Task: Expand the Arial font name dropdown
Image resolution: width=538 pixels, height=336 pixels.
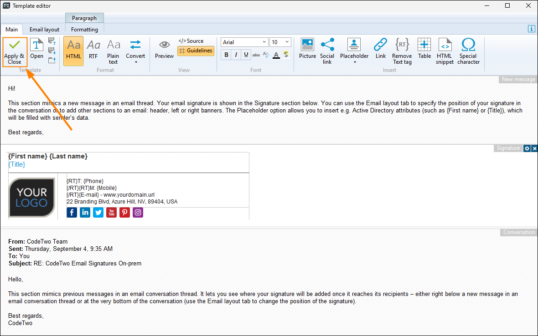Action: (x=264, y=42)
